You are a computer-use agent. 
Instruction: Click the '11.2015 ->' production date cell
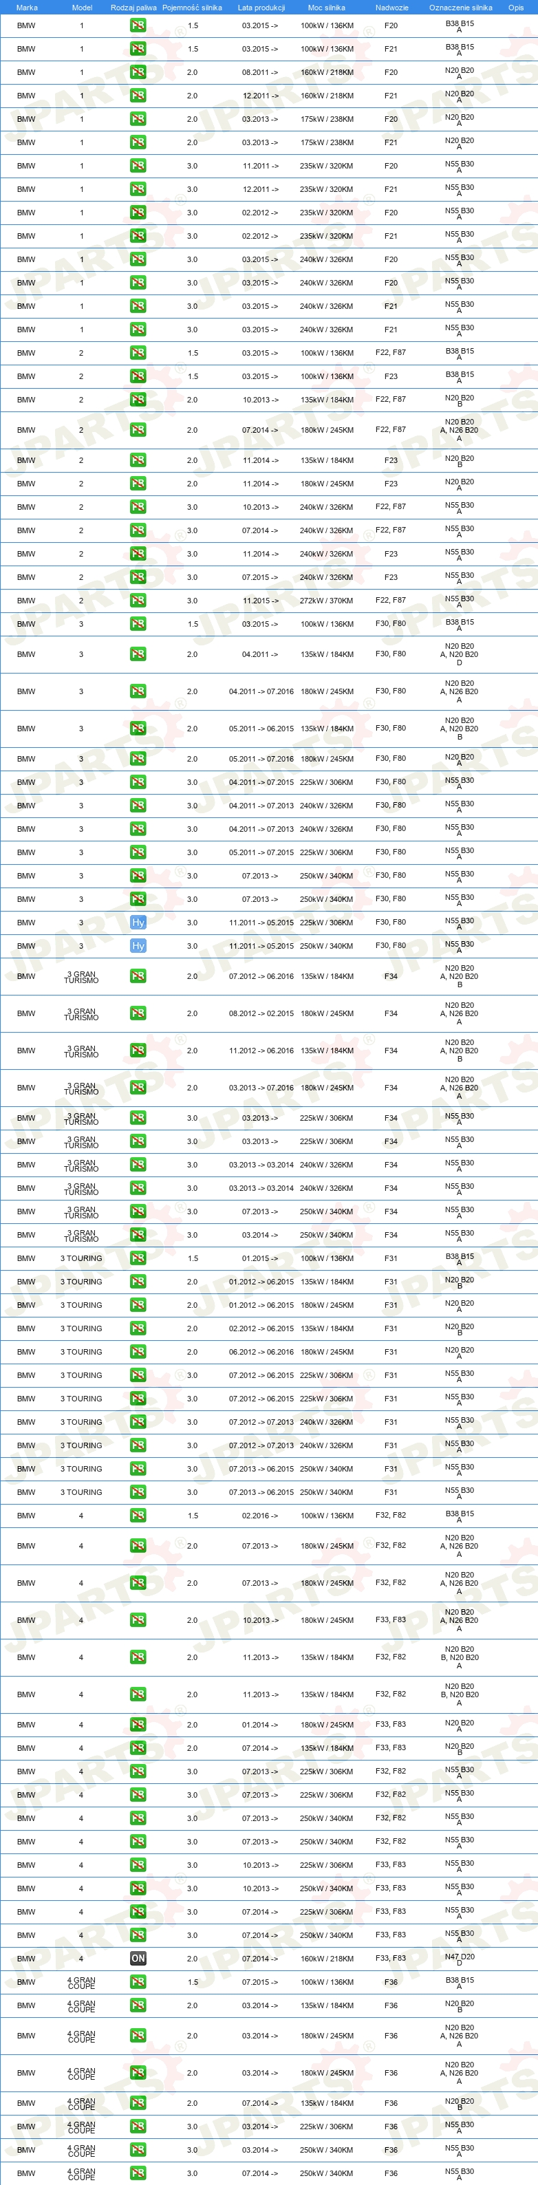tap(261, 601)
